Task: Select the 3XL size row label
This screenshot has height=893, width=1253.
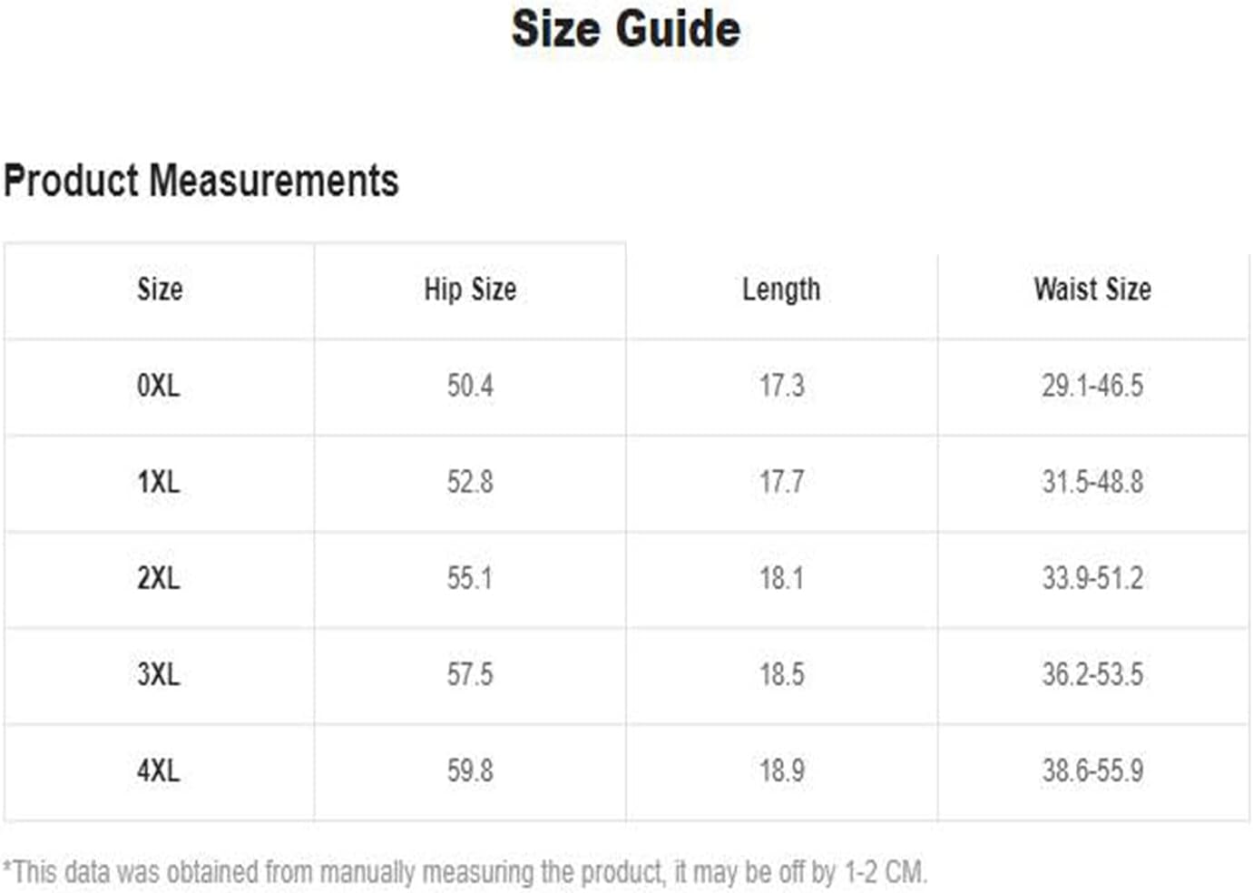Action: [159, 674]
